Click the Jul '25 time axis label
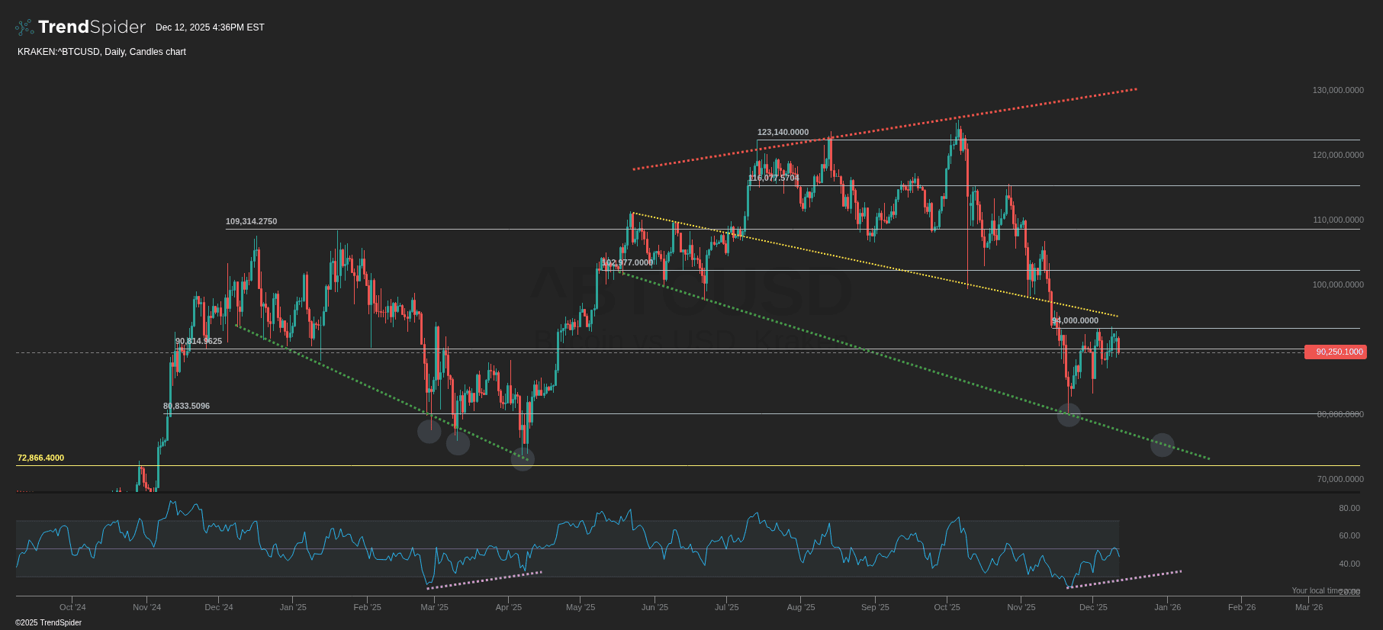 726,607
